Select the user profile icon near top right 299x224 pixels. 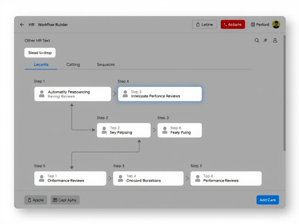coord(275,40)
